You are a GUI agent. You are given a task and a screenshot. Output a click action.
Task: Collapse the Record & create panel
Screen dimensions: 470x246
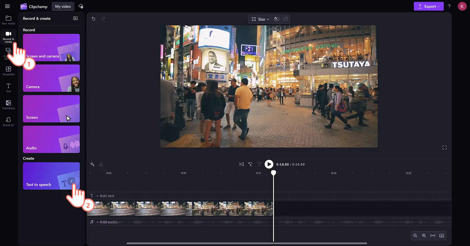coord(76,18)
